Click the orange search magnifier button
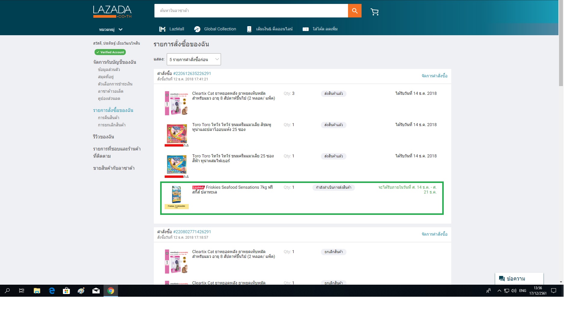 tap(355, 11)
